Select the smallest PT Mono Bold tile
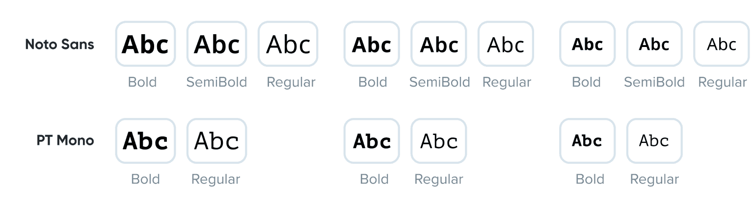The image size is (754, 205). pyautogui.click(x=587, y=141)
